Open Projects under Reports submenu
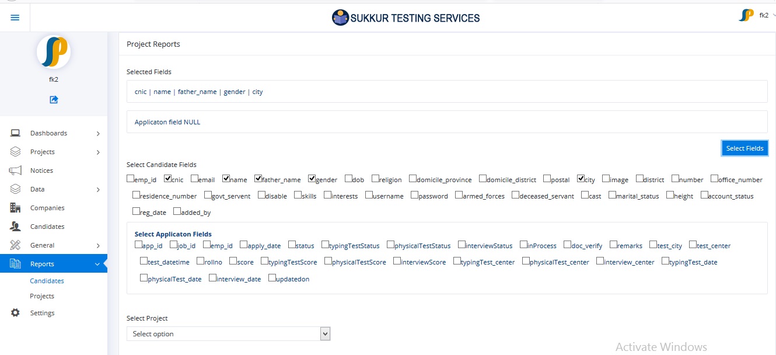The height and width of the screenshot is (355, 776). click(42, 296)
